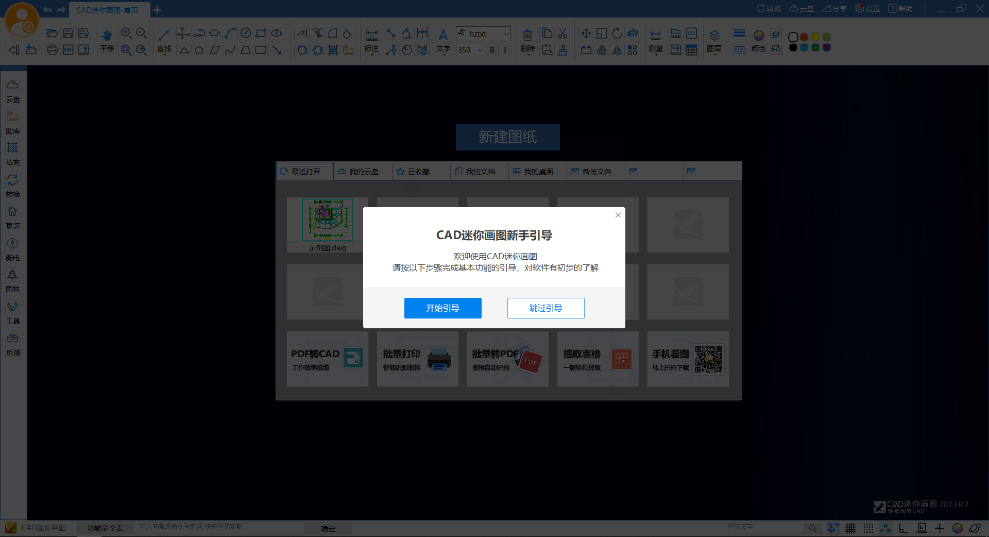The height and width of the screenshot is (537, 989).
Task: Toggle the ortho mode status bar icon
Action: tap(903, 528)
